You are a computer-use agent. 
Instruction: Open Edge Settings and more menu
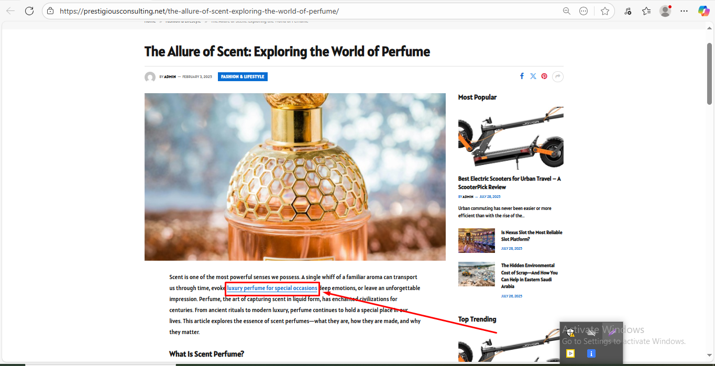click(x=684, y=11)
